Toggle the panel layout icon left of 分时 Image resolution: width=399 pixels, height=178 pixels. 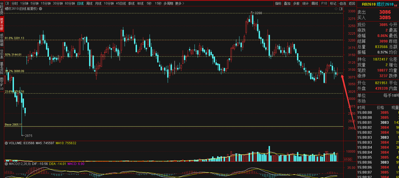(x=7, y=4)
